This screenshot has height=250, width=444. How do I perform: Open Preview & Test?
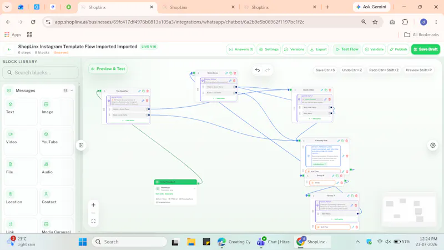tap(108, 69)
